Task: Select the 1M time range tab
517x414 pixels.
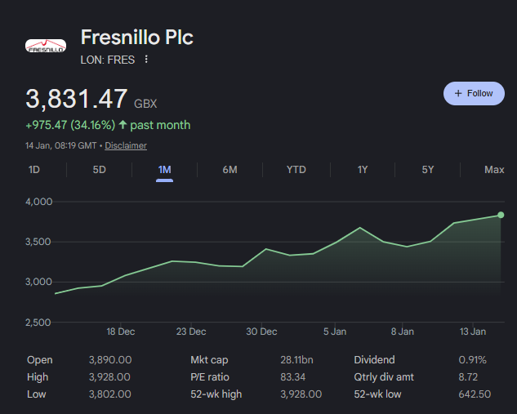Action: point(164,170)
